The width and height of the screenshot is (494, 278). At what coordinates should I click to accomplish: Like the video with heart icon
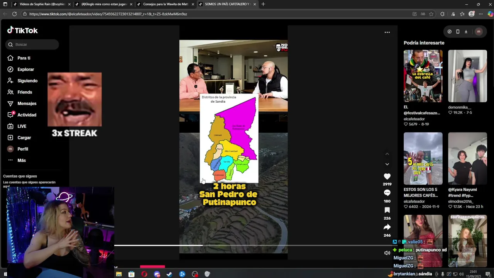387,176
